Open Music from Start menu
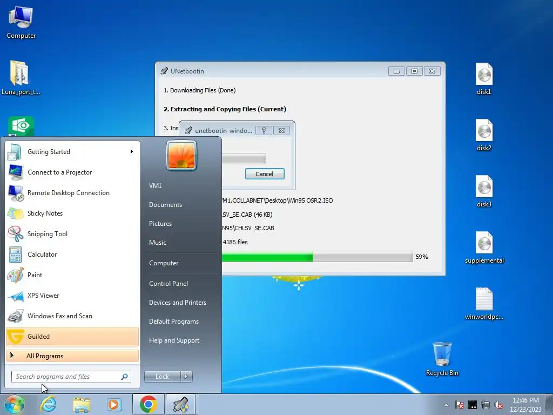The width and height of the screenshot is (553, 415). click(157, 243)
